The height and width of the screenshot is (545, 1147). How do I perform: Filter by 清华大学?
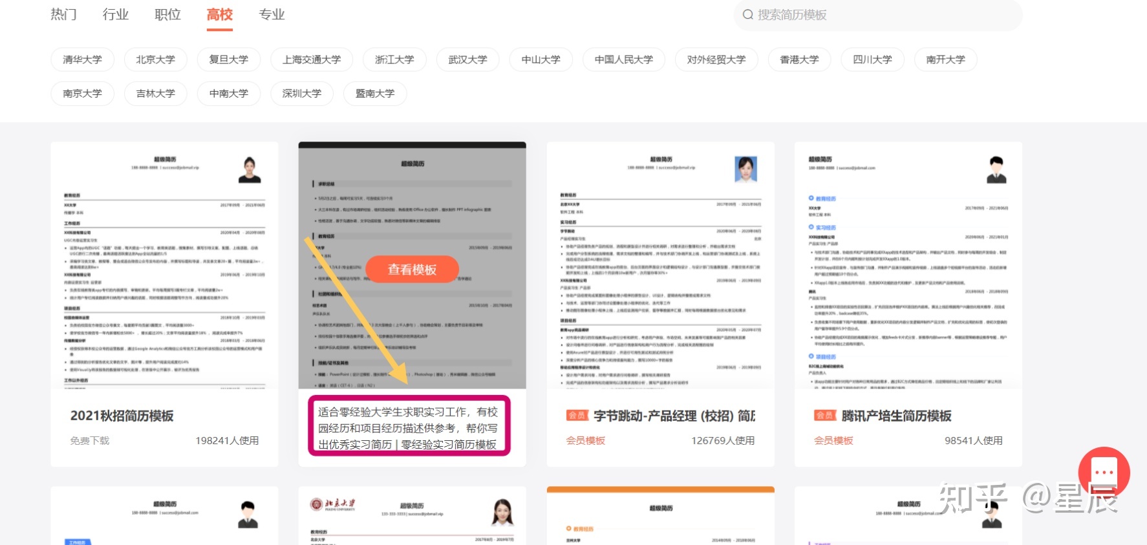[82, 59]
